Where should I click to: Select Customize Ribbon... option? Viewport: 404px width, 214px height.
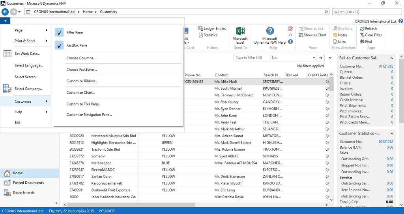click(82, 81)
